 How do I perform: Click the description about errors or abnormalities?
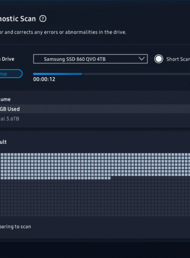[x=63, y=32]
